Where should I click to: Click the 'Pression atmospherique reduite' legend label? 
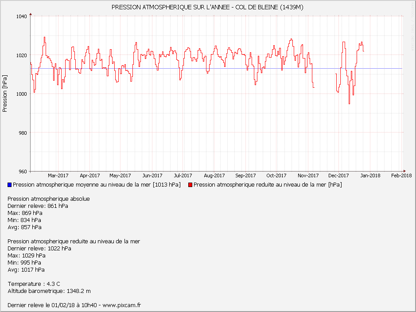coord(268,185)
